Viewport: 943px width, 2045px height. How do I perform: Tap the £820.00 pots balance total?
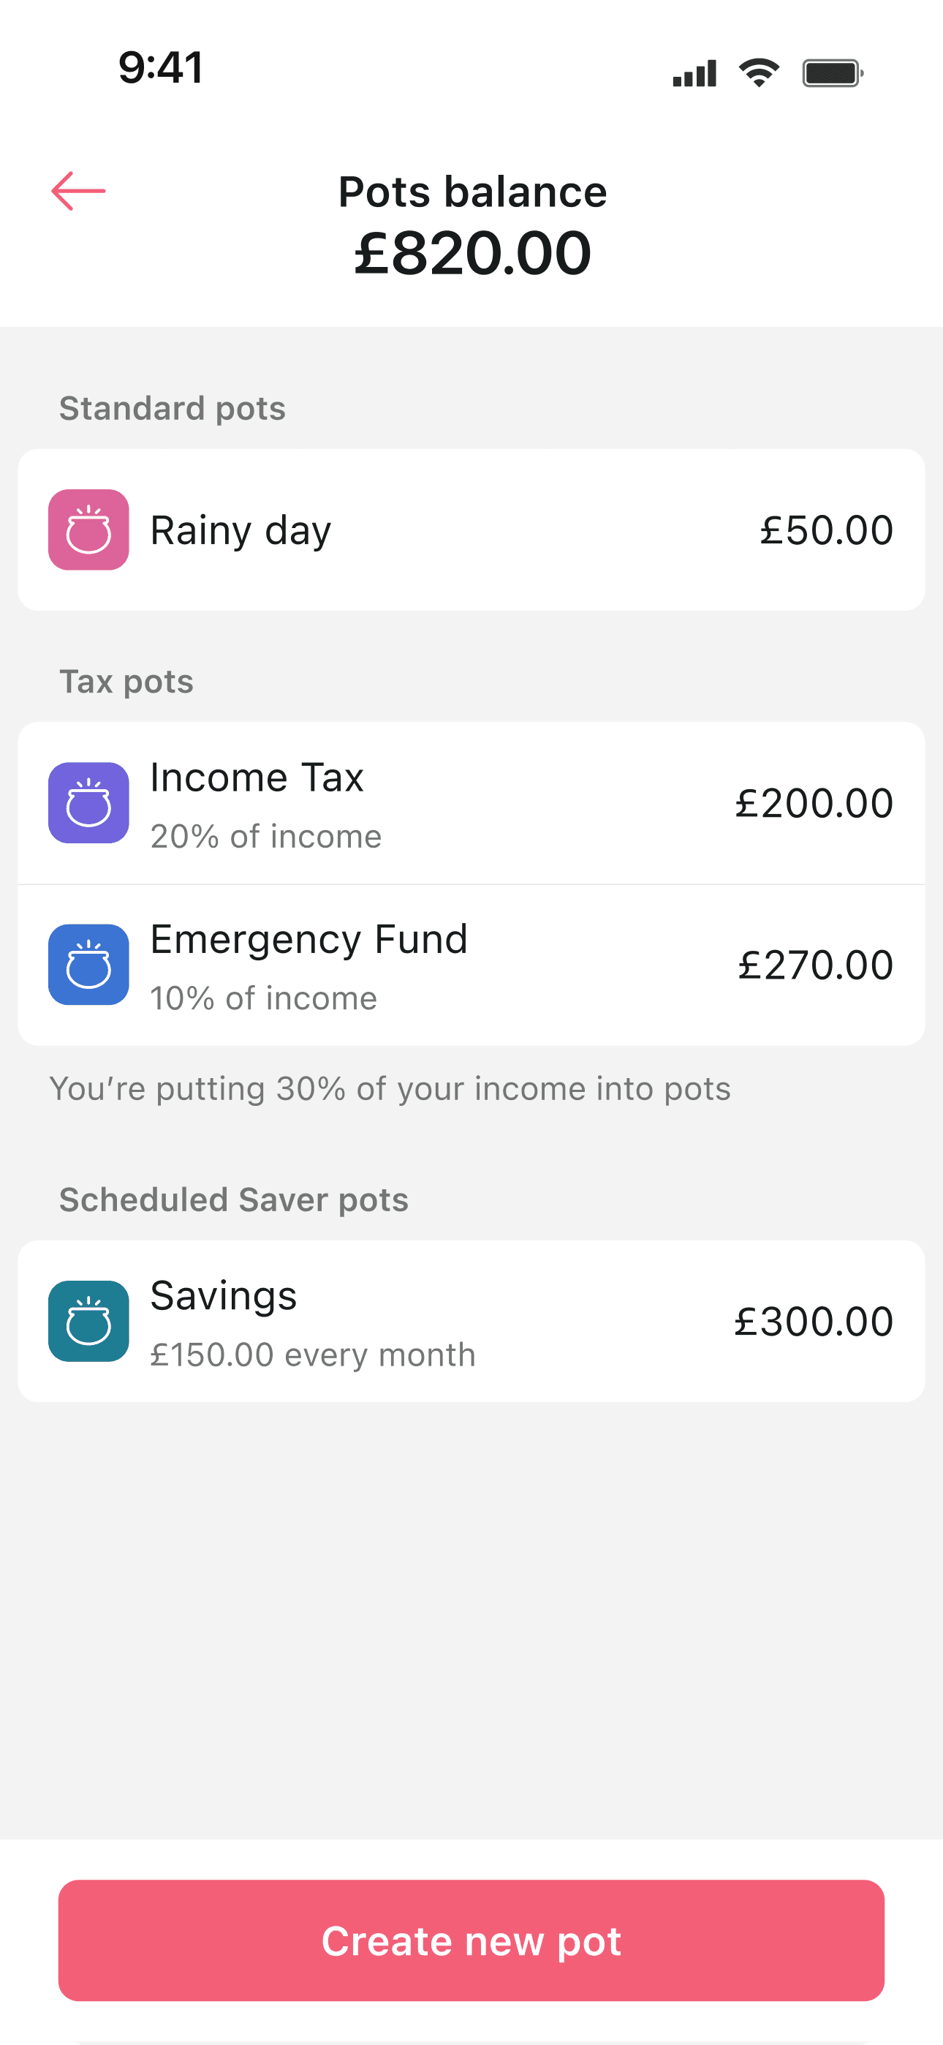(472, 253)
